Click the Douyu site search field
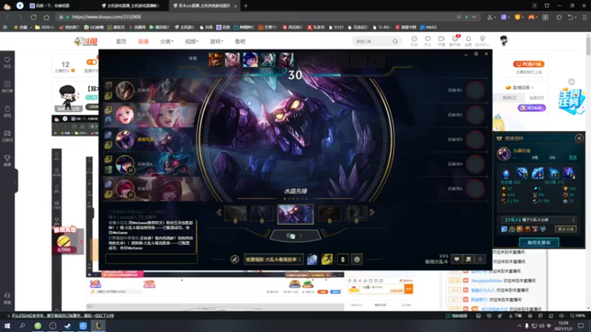 (372, 41)
